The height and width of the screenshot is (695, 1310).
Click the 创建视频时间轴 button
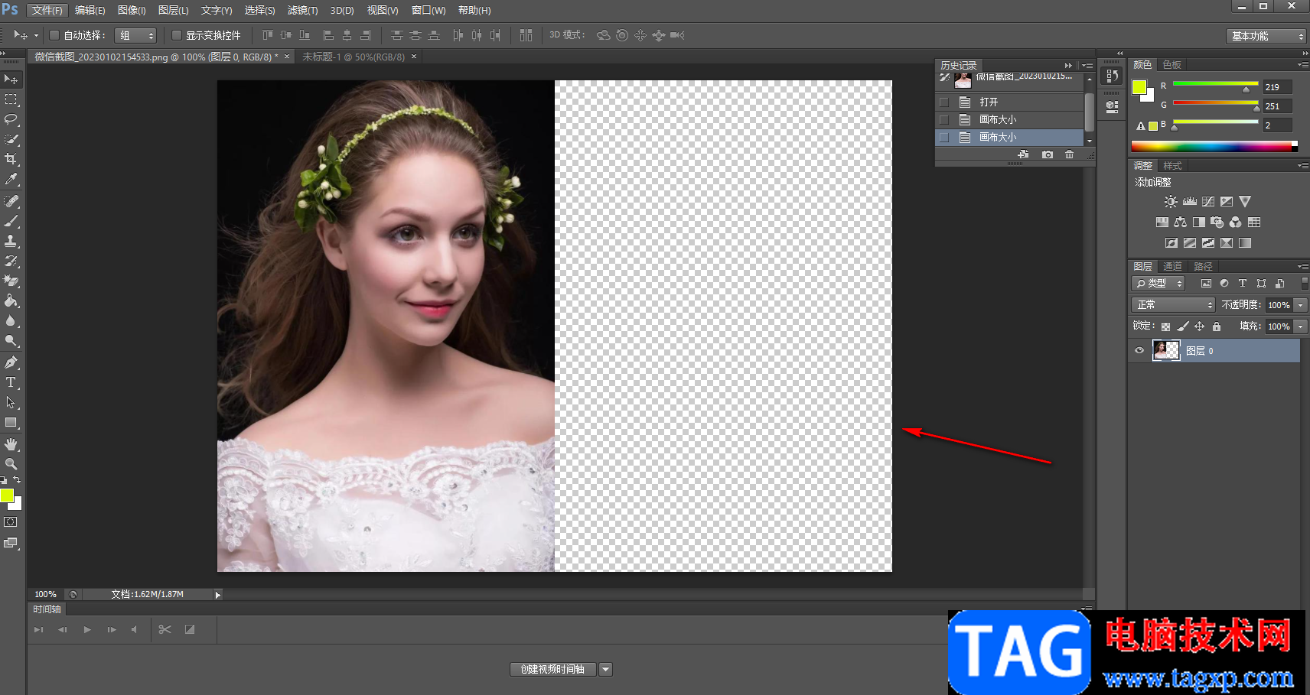coord(553,669)
